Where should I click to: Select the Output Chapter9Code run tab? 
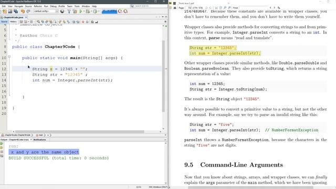click(14, 140)
